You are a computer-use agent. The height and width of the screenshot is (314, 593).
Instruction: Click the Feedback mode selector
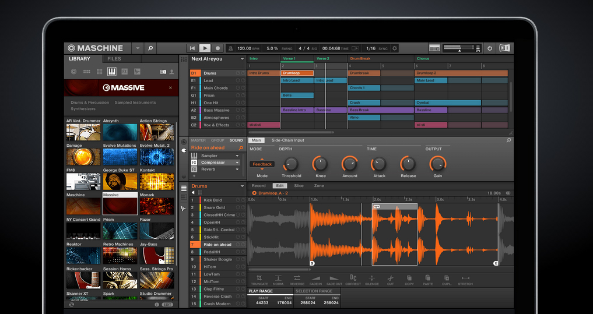[x=262, y=164]
